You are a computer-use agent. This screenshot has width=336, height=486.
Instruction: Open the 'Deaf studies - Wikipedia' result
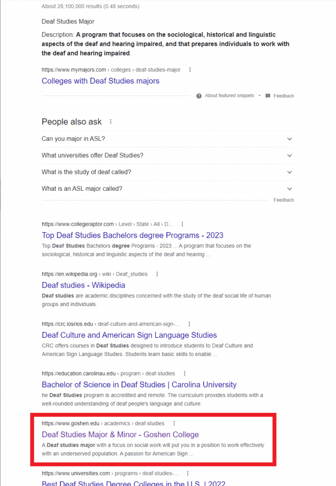[x=84, y=285]
